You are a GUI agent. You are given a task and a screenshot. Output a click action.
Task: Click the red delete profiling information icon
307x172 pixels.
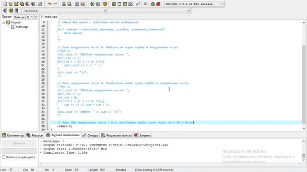(x=158, y=4)
